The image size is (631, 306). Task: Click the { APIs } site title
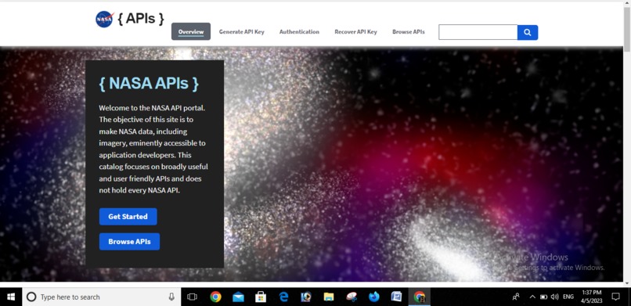click(141, 19)
